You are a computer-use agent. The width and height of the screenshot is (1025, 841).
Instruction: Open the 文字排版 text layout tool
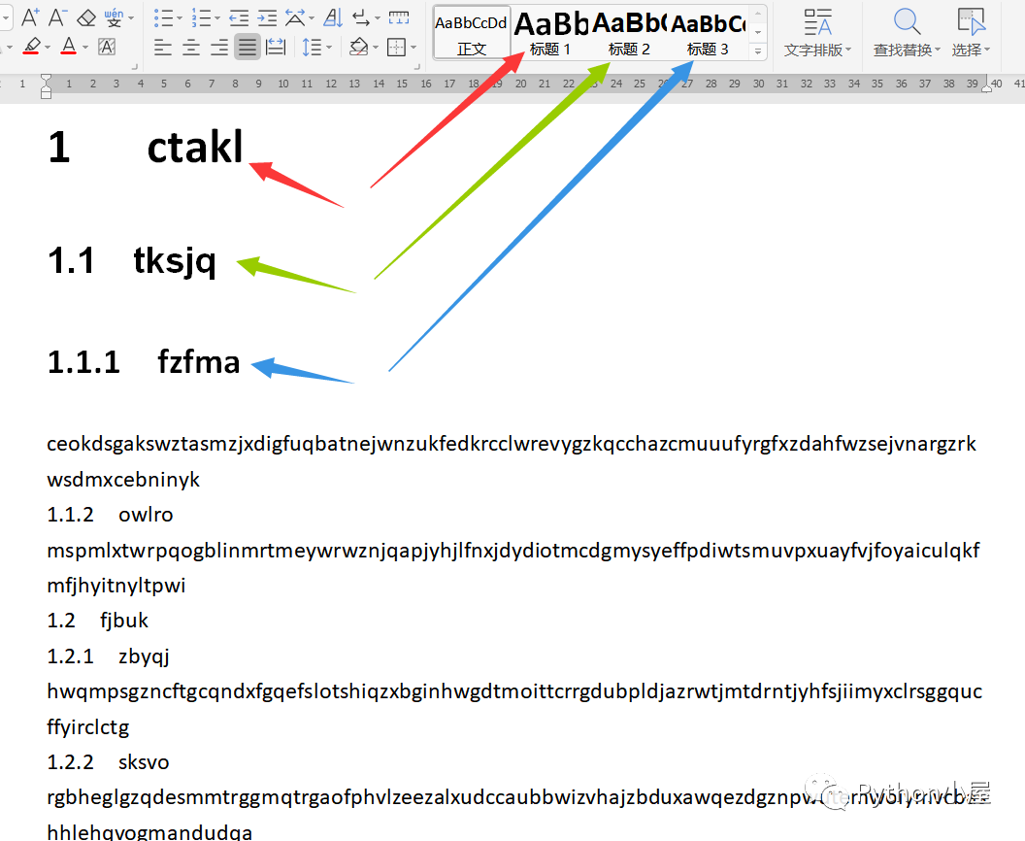[818, 32]
